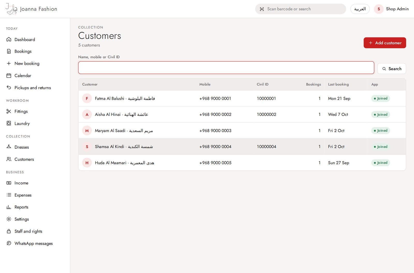This screenshot has height=273, width=414.
Task: Click the barcode scan icon in top search
Action: coord(262,9)
